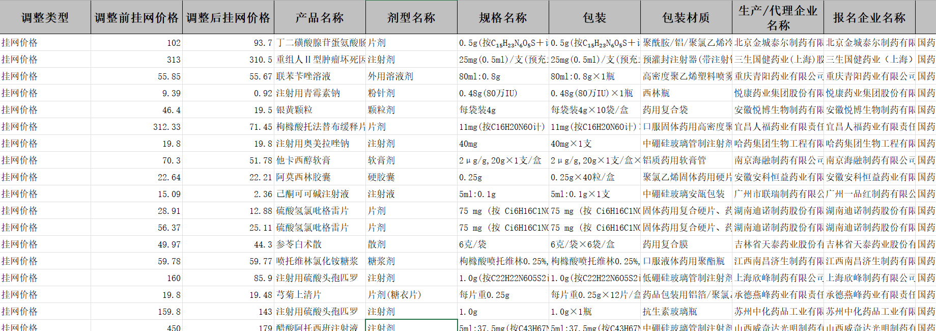This screenshot has width=936, height=331.
Task: Select the 糖浆剂 dosage form cell
Action: pyautogui.click(x=382, y=261)
